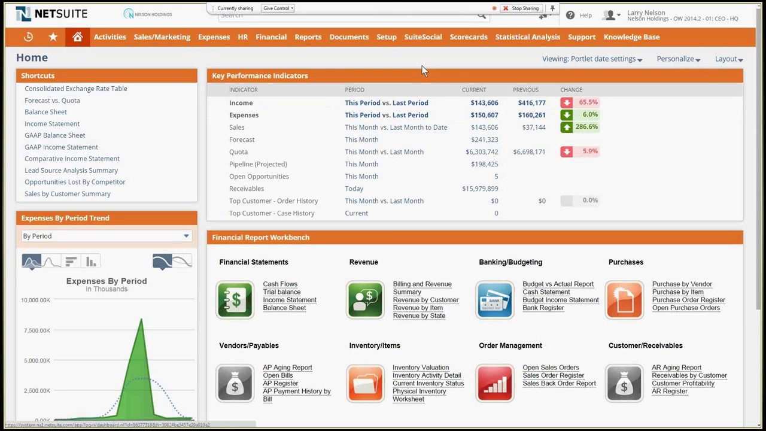The width and height of the screenshot is (766, 431).
Task: Open the Reports menu
Action: pos(308,37)
